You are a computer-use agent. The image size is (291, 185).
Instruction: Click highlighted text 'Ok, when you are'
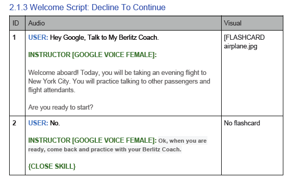click(182, 141)
